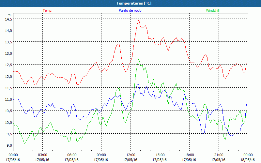Click the 10,5 y-axis value
The width and height of the screenshot is (261, 163).
(x=9, y=111)
